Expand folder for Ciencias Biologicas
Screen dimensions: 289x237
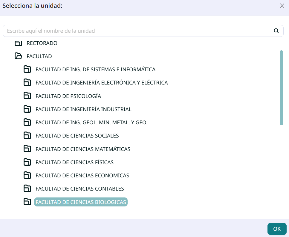click(x=27, y=202)
